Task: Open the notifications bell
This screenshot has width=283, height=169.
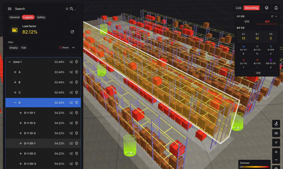Action: 276,8
